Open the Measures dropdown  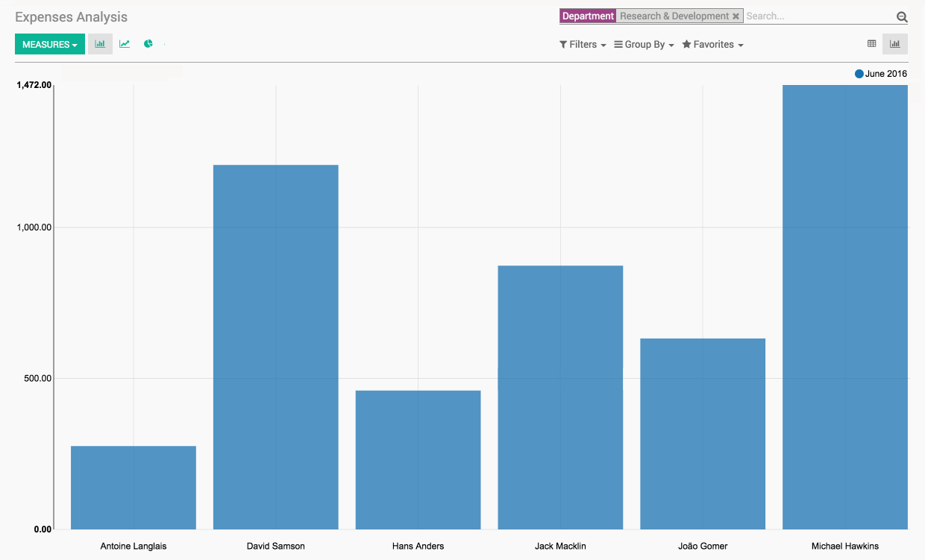[x=50, y=45]
